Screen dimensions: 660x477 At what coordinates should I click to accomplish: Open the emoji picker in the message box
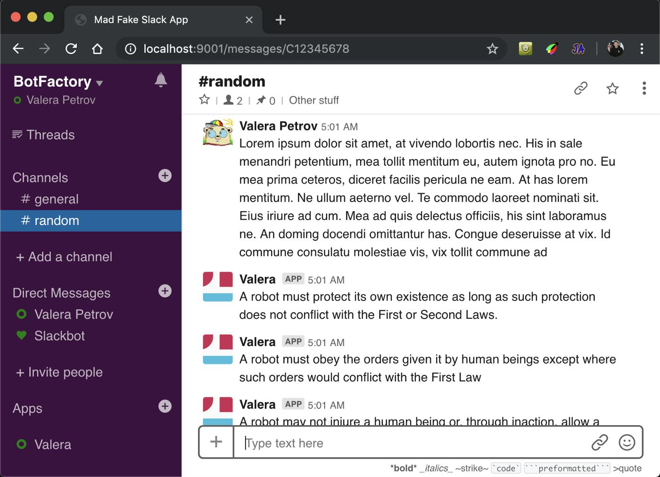627,443
